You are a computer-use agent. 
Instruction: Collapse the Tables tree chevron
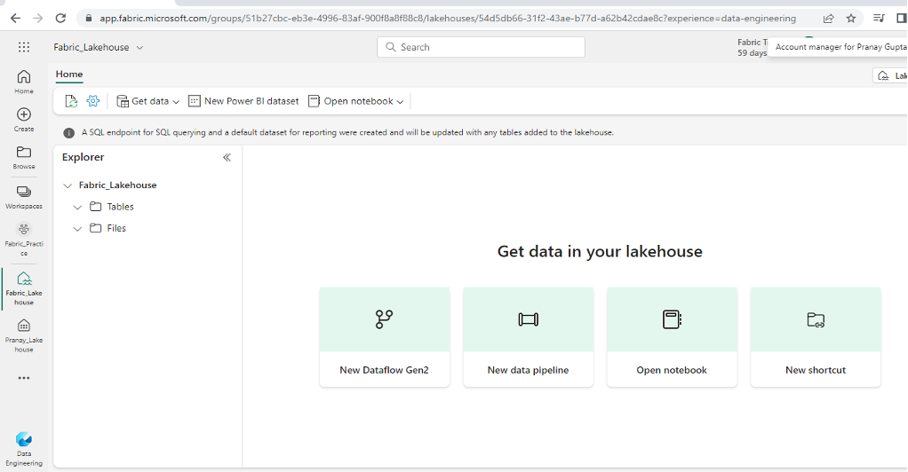coord(77,207)
